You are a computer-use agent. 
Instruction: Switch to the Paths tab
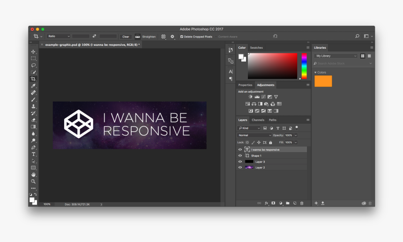coord(272,120)
